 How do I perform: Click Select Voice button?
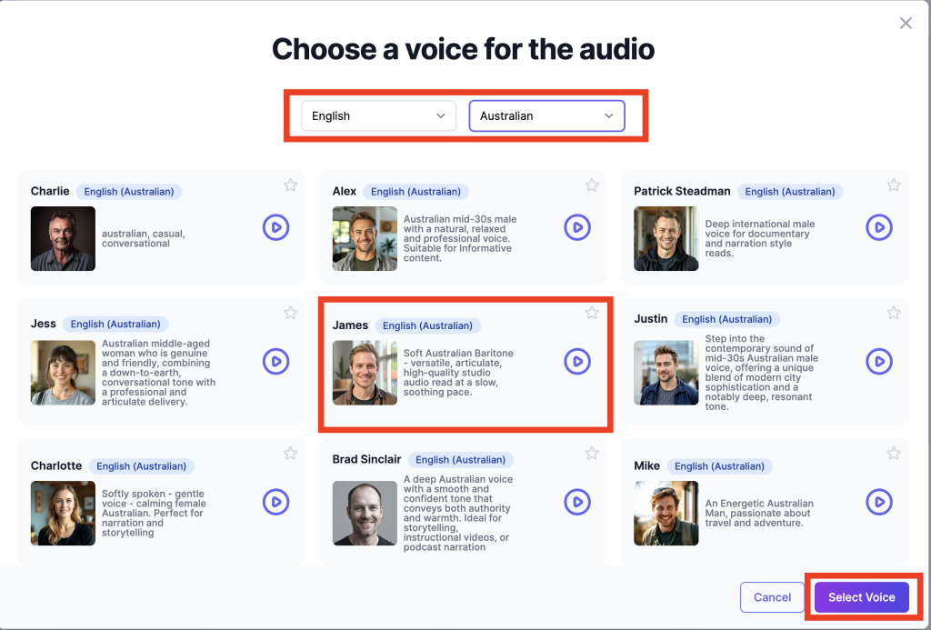click(x=861, y=597)
